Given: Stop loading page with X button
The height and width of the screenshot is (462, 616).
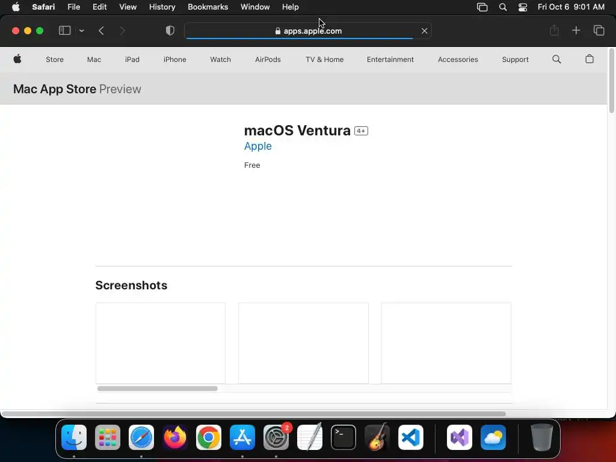Looking at the screenshot, I should (424, 31).
